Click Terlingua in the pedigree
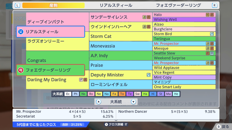 click(184, 39)
